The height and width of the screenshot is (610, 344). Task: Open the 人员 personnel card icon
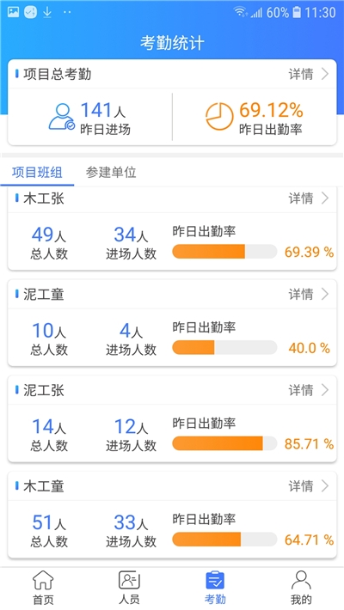click(x=129, y=581)
